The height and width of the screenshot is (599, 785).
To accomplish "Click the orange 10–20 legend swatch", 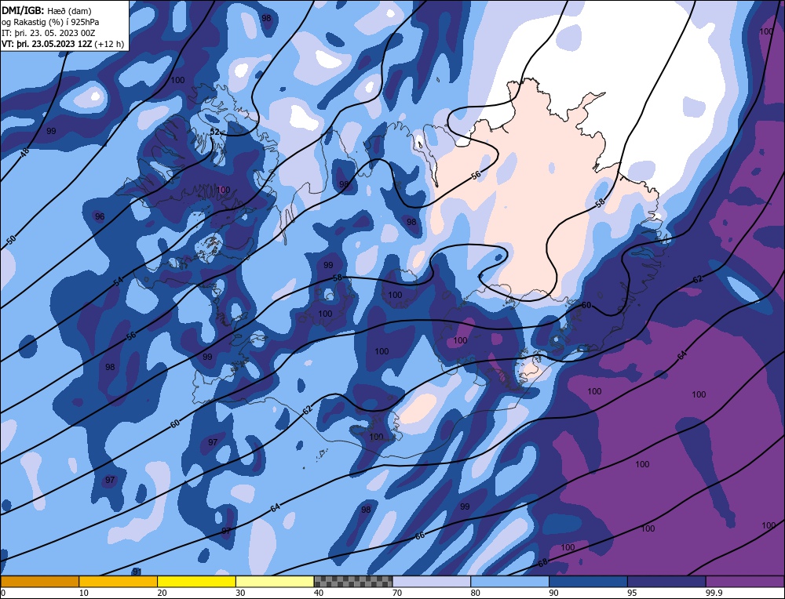I will point(119,581).
